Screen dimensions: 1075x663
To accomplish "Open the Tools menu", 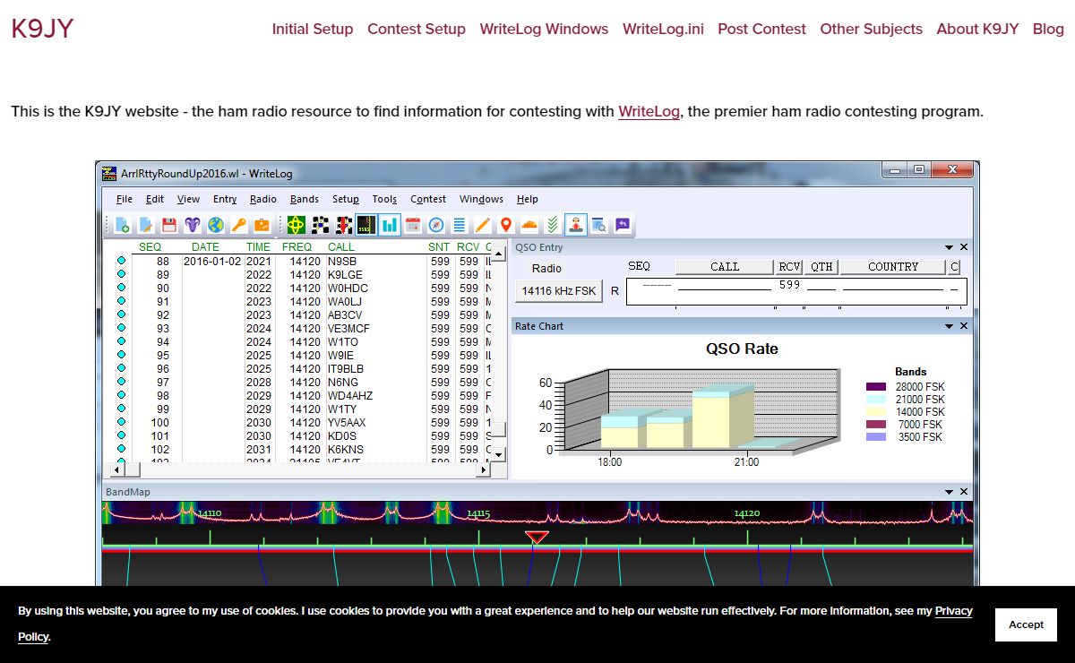I will tap(384, 199).
